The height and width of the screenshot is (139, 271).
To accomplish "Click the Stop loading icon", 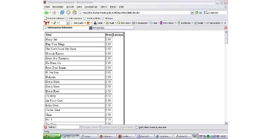I will coord(68,13).
